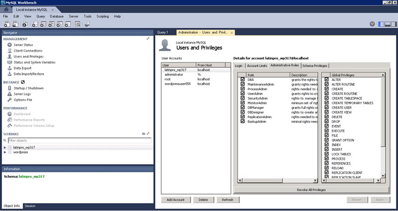Open the File menu
The image size is (398, 211).
(5, 16)
